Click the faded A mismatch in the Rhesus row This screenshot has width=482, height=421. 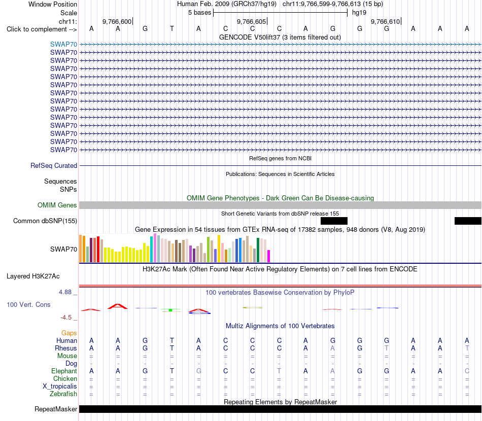pyautogui.click(x=333, y=348)
